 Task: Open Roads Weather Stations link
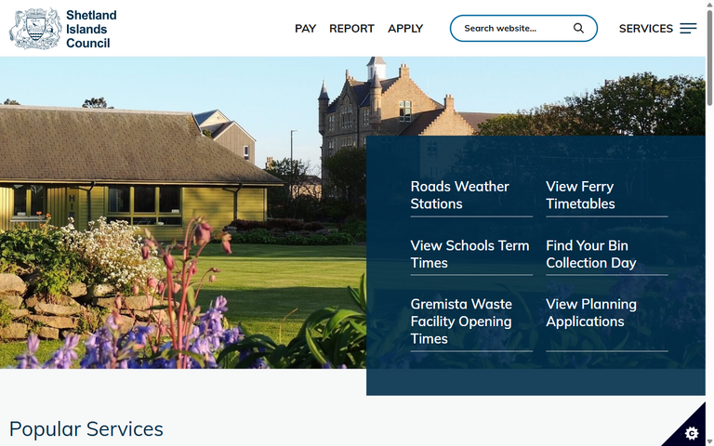pos(460,195)
